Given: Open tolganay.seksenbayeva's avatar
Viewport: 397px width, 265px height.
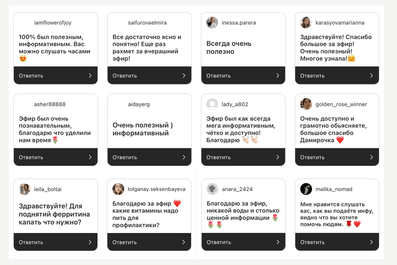Looking at the screenshot, I should pos(118,189).
